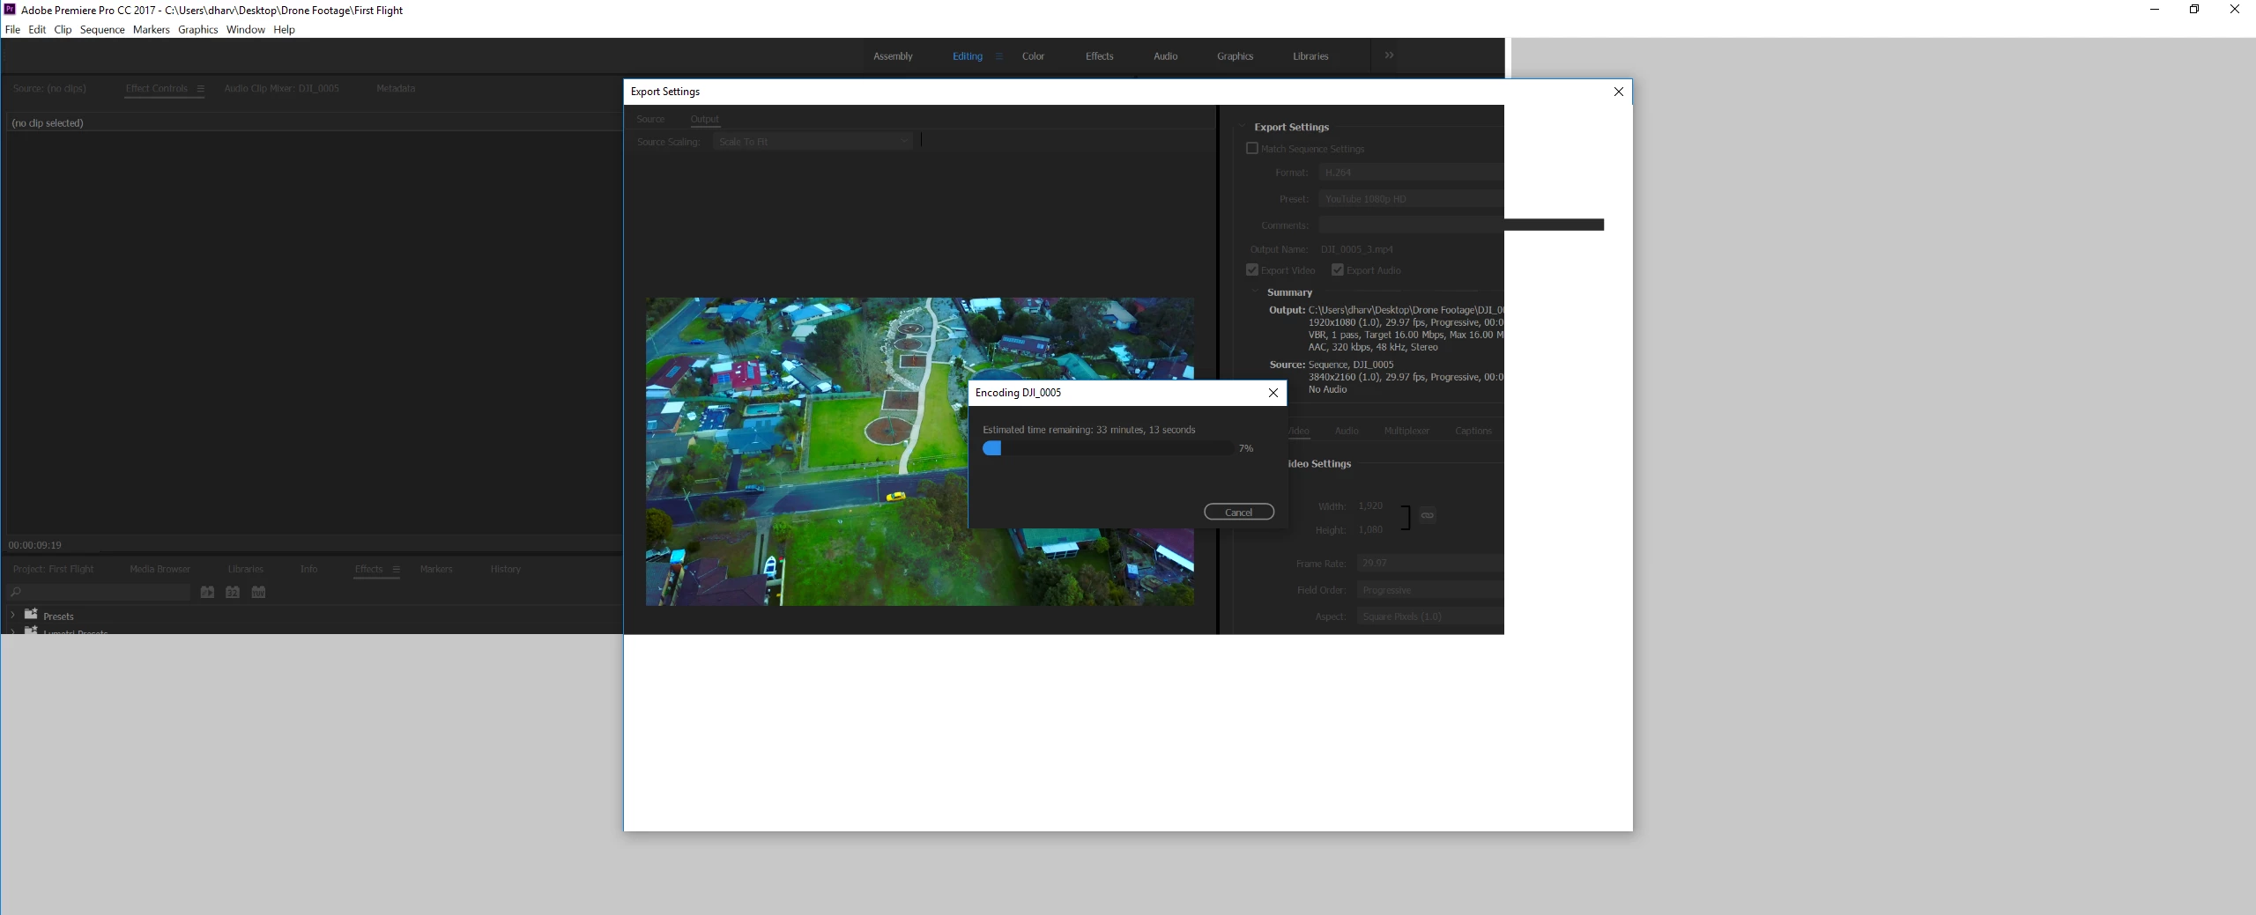Image resolution: width=2256 pixels, height=915 pixels.
Task: Toggle Match Sequence Settings checkbox
Action: tap(1251, 148)
